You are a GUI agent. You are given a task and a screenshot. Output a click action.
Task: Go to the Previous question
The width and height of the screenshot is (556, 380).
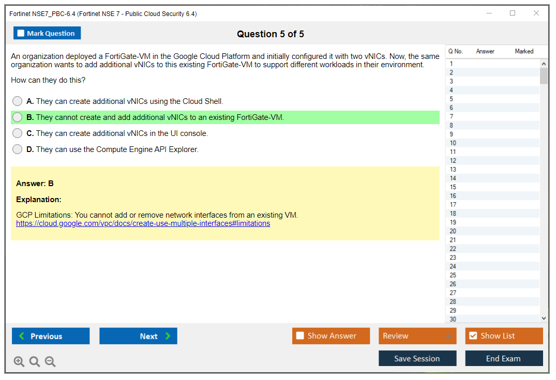click(51, 336)
